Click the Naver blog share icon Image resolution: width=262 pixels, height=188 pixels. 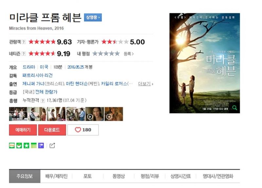(x=12, y=145)
